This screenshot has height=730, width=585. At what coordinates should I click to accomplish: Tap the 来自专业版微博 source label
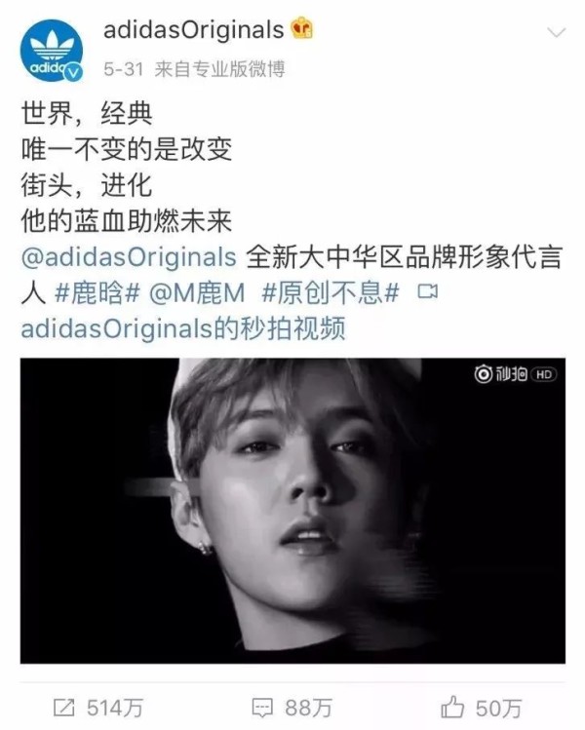coord(219,69)
